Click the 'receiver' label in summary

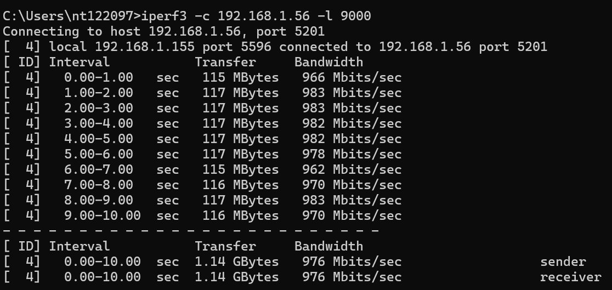tap(571, 277)
